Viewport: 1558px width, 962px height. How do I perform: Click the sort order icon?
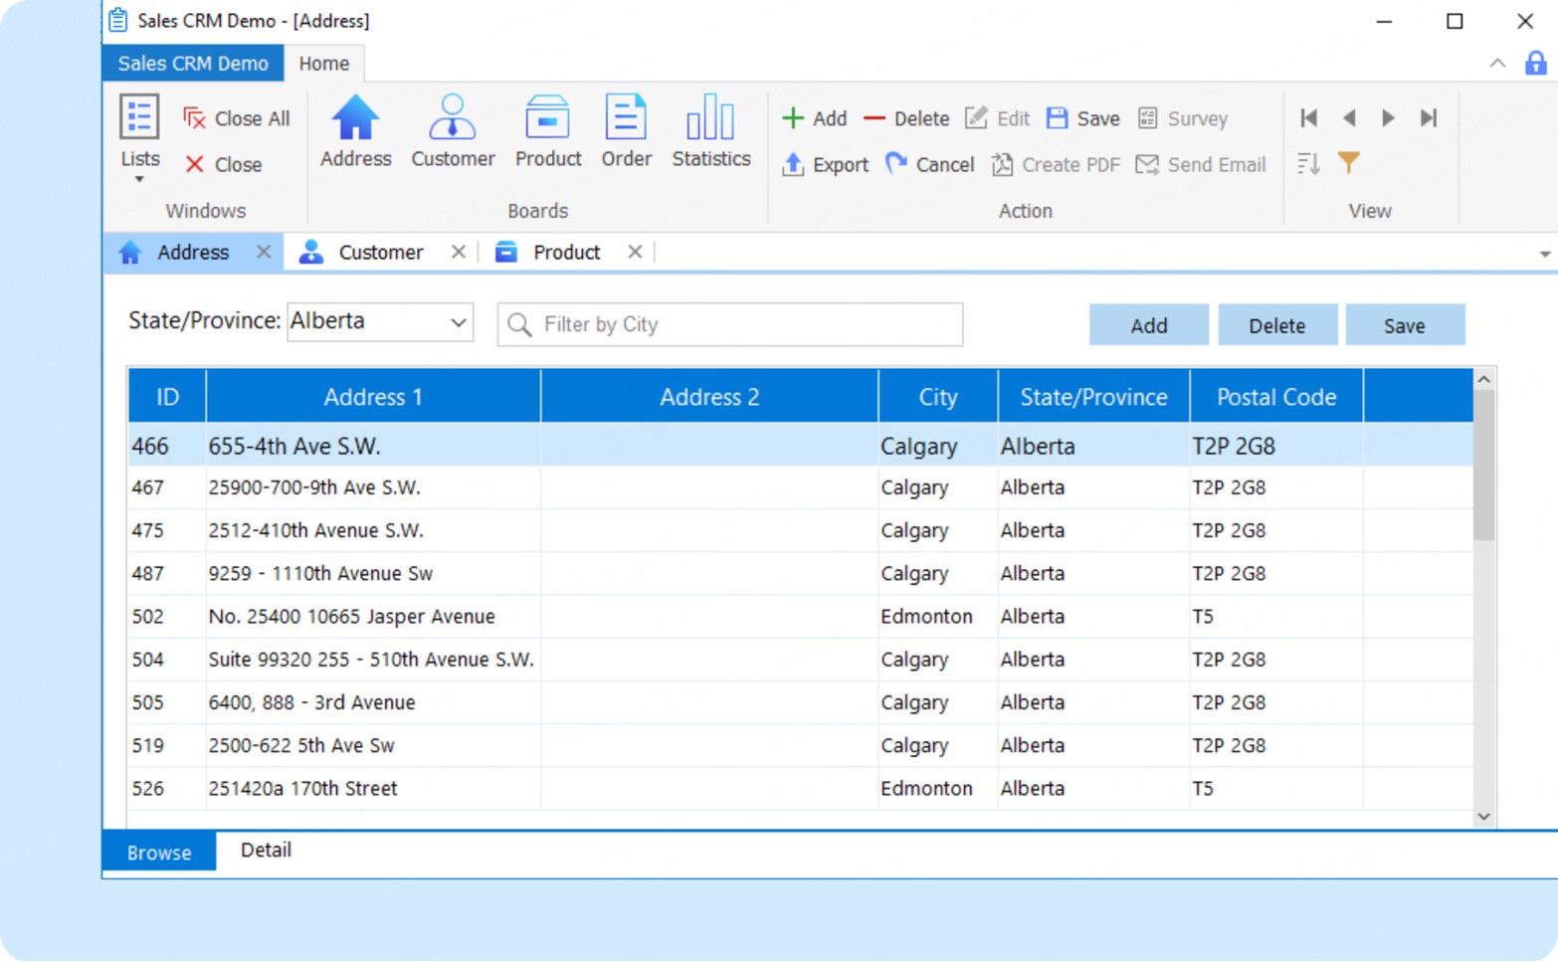pos(1309,163)
